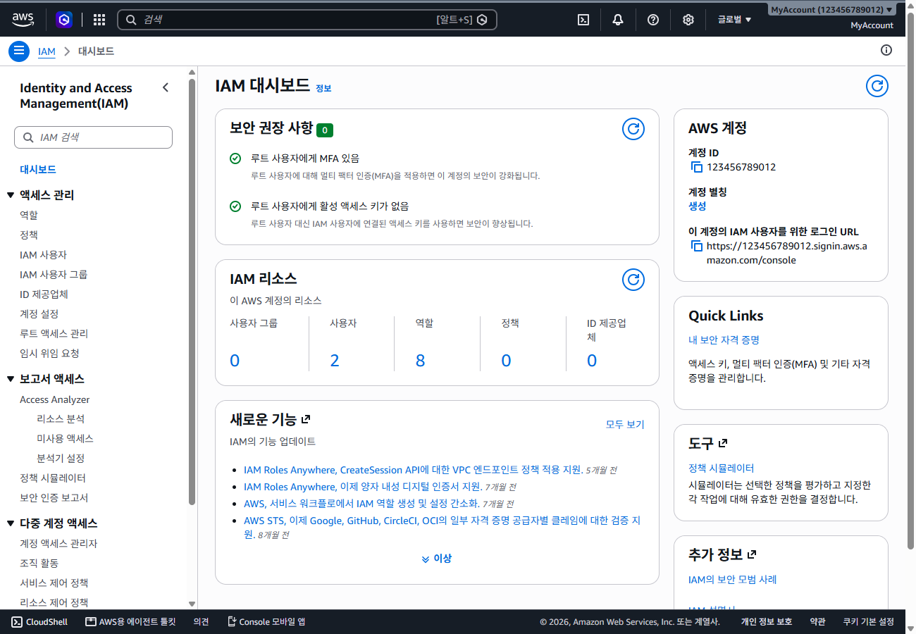Open the users count 2 link

335,361
